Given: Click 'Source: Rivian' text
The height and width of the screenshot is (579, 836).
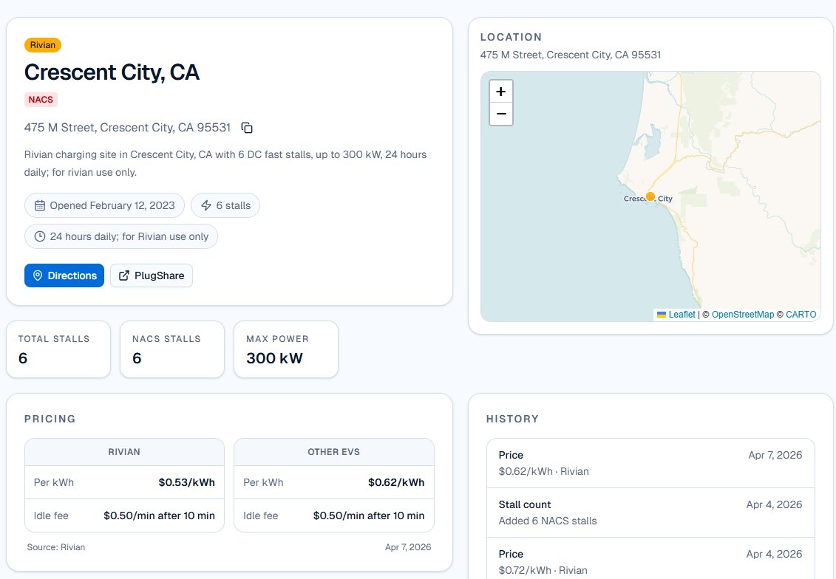Looking at the screenshot, I should tap(56, 547).
